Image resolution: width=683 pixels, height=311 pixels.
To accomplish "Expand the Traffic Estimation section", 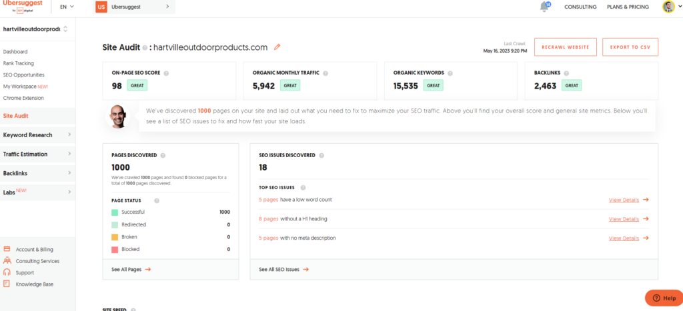I will (37, 154).
